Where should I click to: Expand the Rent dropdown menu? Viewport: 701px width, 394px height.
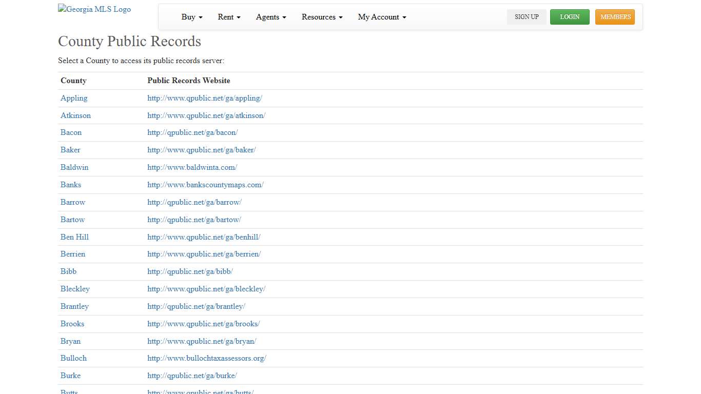tap(229, 17)
